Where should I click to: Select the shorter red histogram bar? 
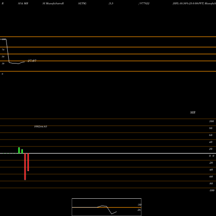[28, 162]
